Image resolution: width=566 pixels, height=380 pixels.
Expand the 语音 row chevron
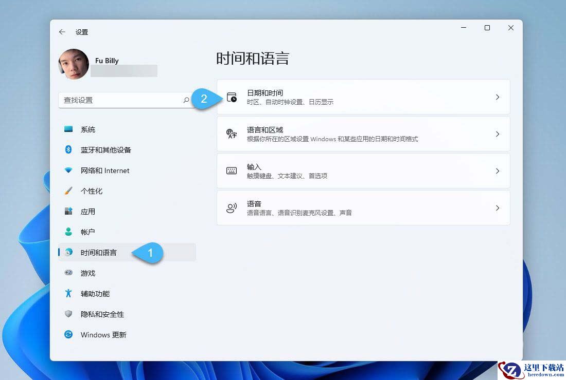[x=498, y=208]
